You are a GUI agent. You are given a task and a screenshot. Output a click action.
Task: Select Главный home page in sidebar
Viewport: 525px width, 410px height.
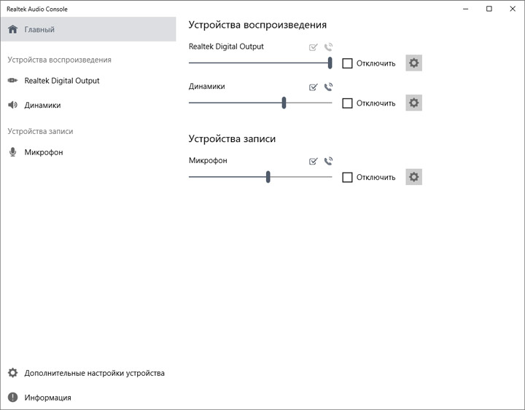coord(39,29)
